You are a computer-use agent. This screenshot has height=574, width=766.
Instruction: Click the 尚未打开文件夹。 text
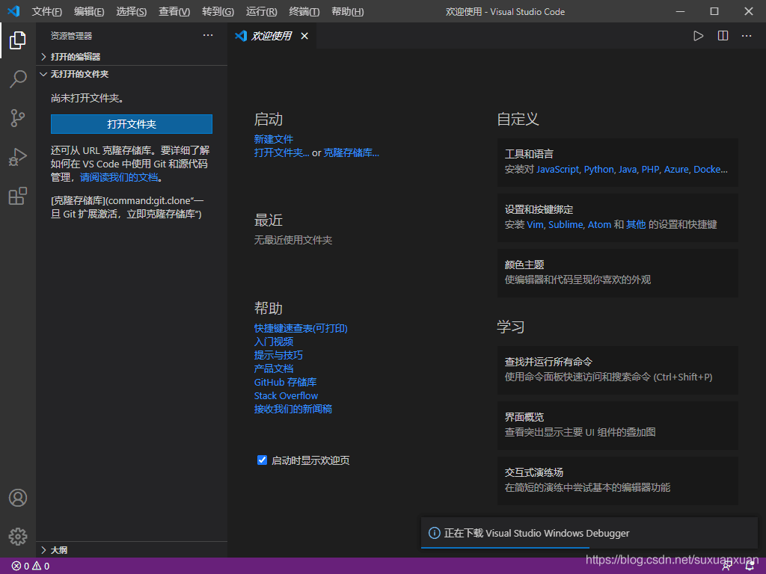coord(88,98)
